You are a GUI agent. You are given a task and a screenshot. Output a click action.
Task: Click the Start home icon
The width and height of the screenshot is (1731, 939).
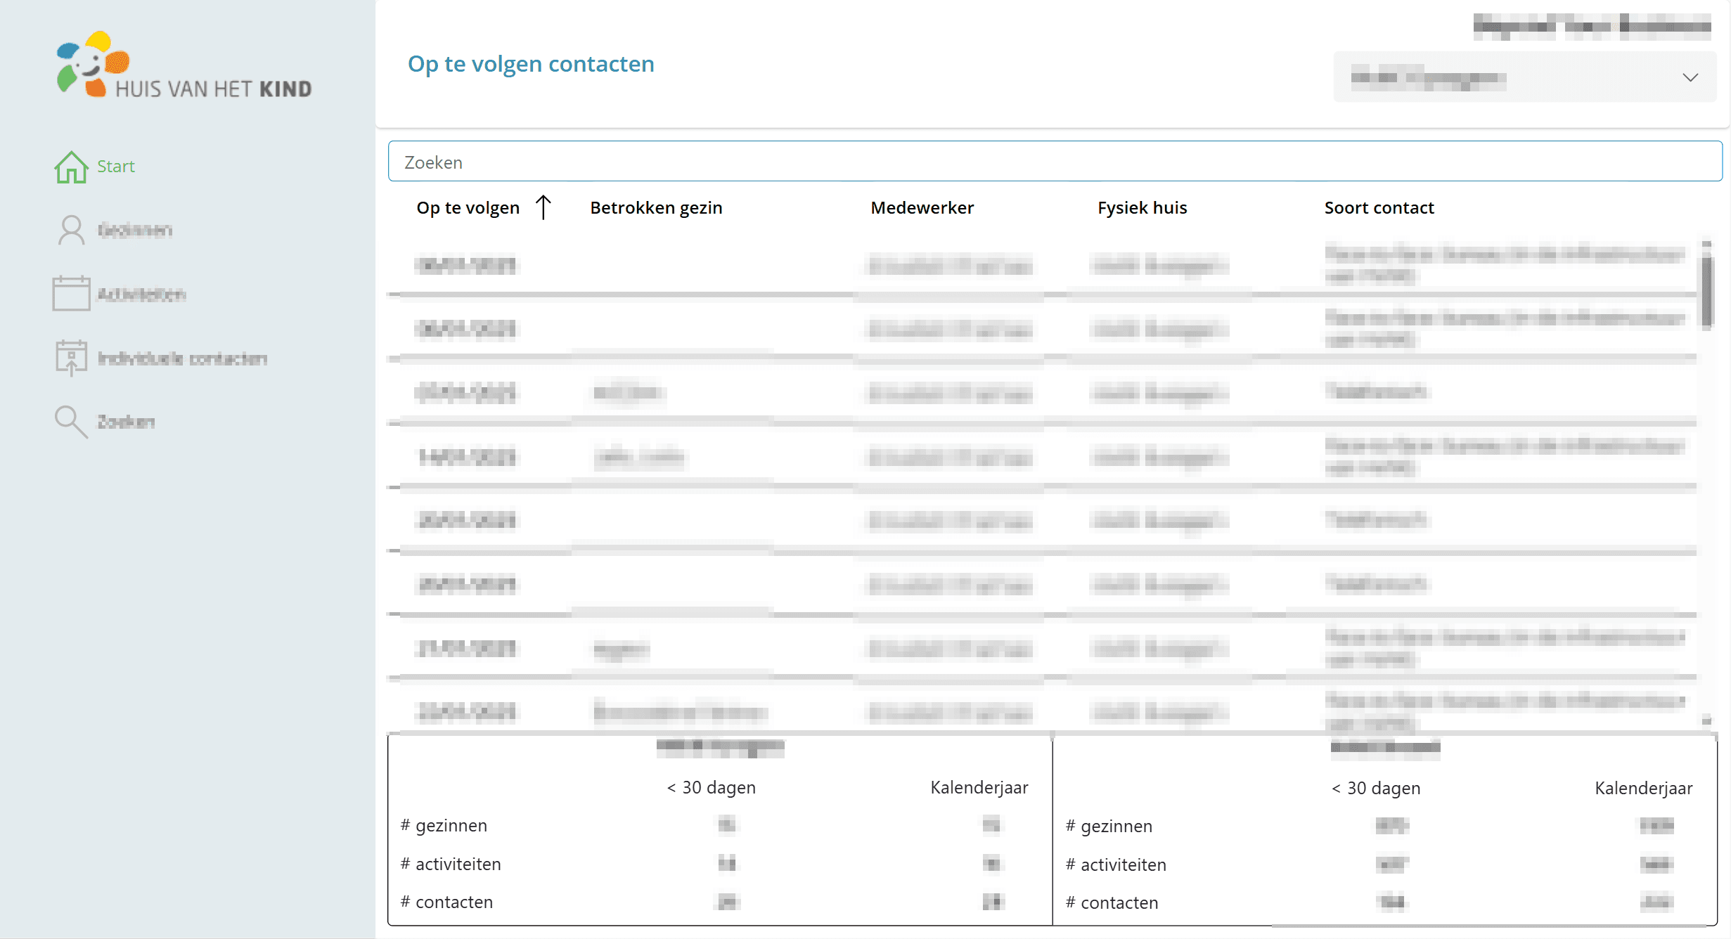(x=71, y=167)
